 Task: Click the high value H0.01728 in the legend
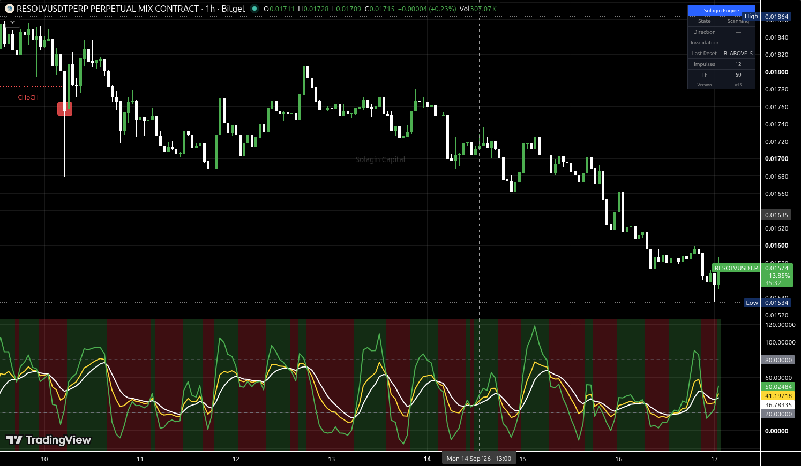[313, 9]
